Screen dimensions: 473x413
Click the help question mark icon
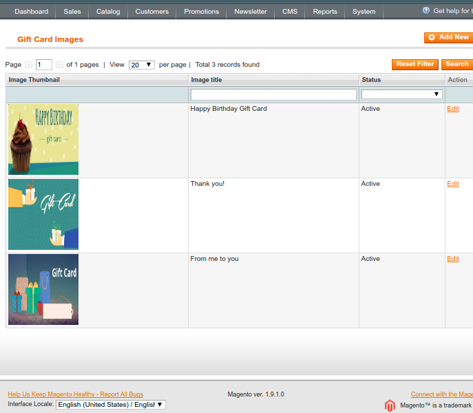[426, 11]
